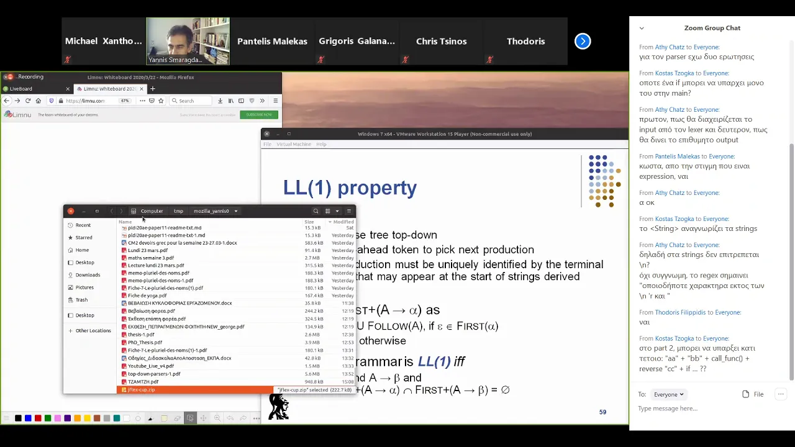This screenshot has width=795, height=447.
Task: Open search in the file manager
Action: pyautogui.click(x=316, y=211)
